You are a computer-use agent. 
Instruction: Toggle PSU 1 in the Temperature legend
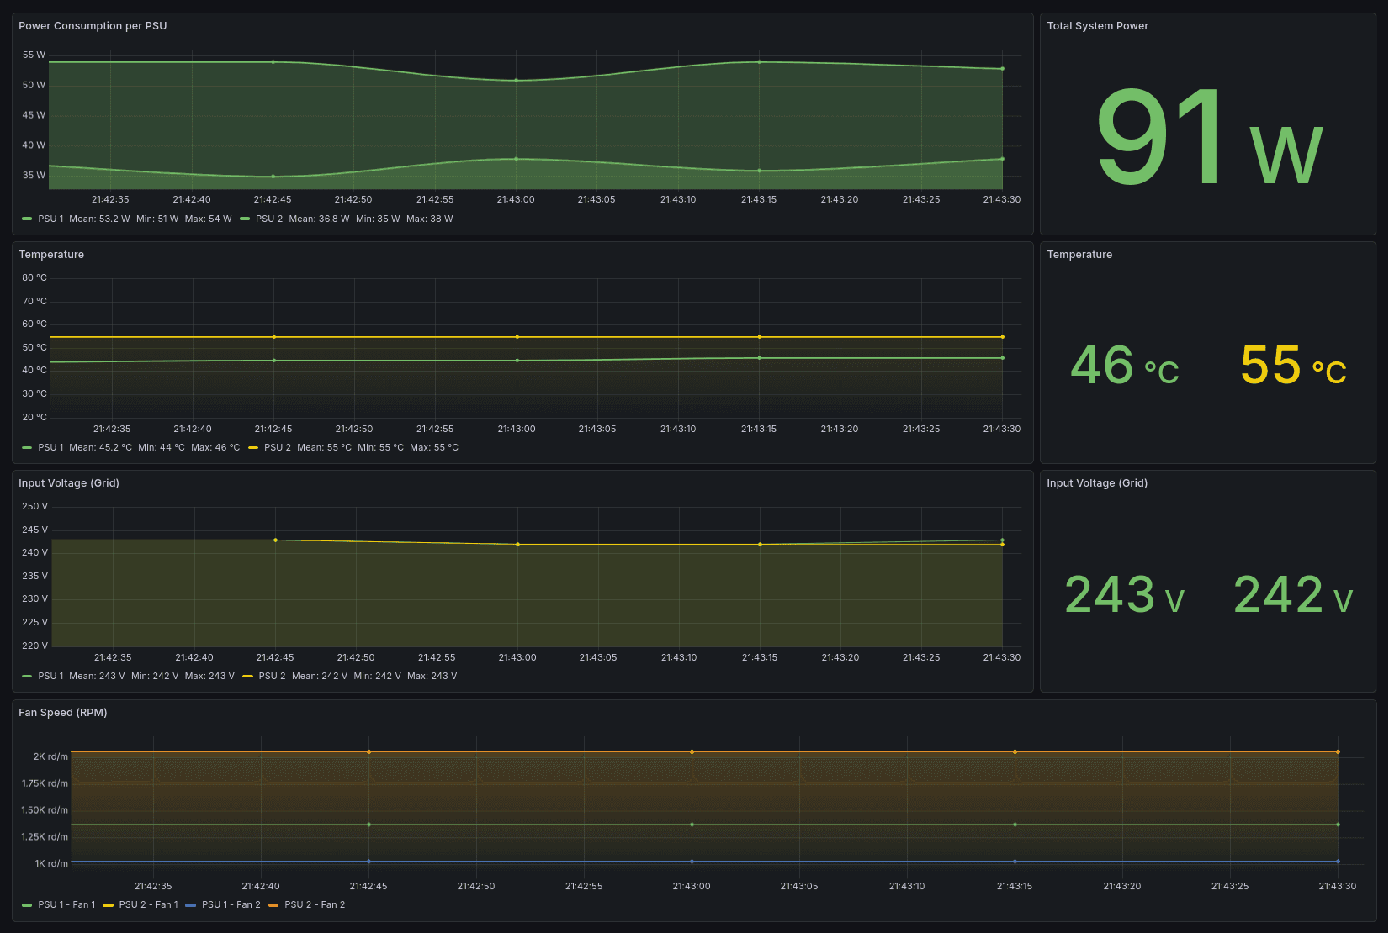point(51,447)
